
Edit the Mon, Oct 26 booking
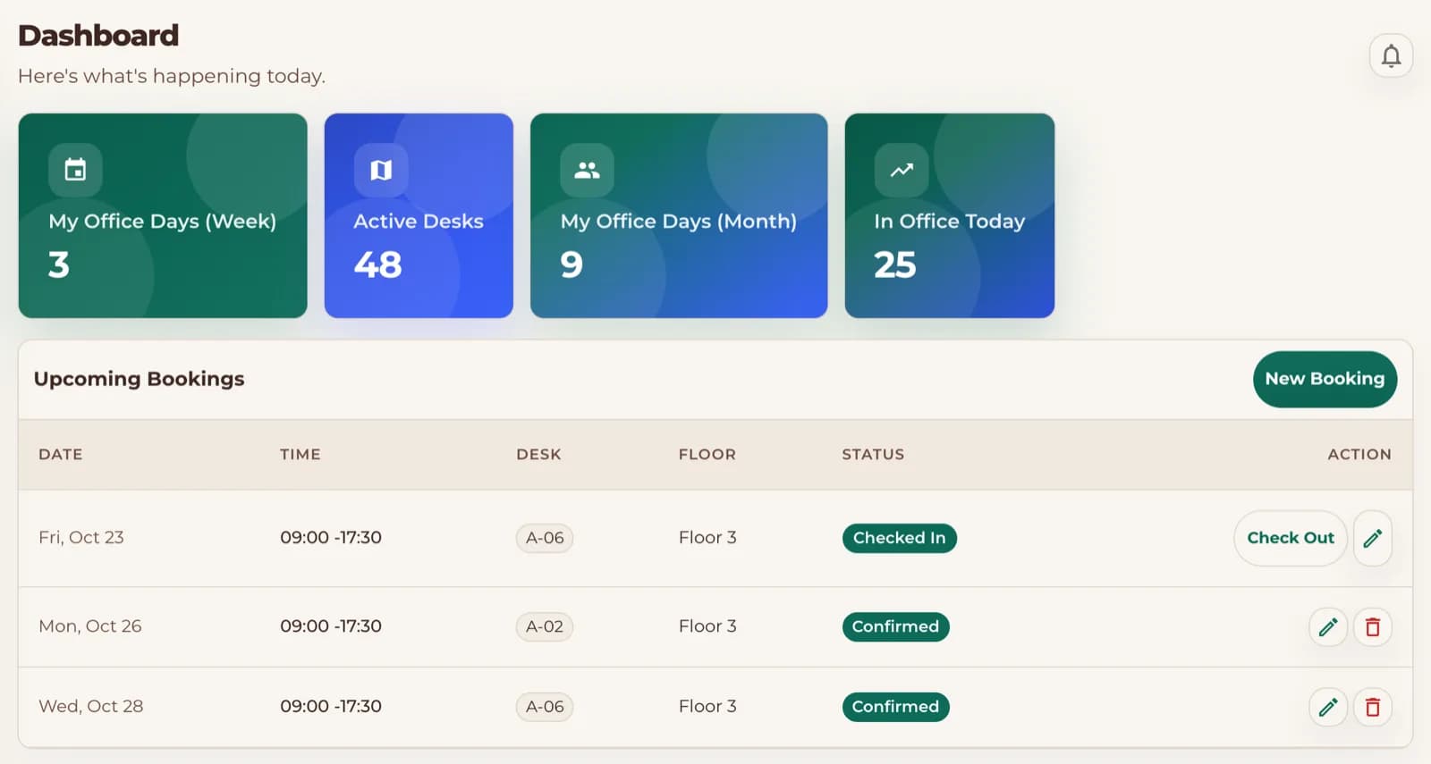coord(1328,626)
